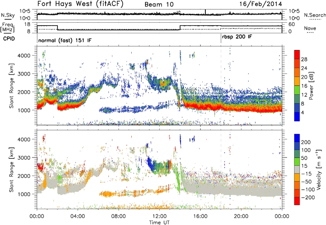This screenshot has height=225, width=326.
Task: Click the '28' tick on Power colorbar
Action: tap(304, 59)
